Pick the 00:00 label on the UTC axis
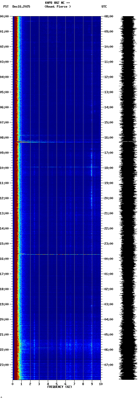This screenshot has height=400, width=139. coord(109,259)
